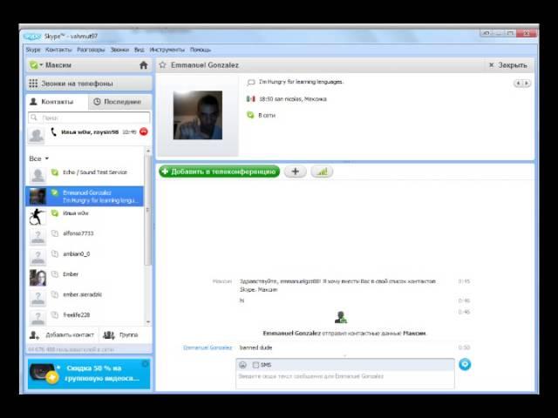Expand the Все contacts filter dropdown
The image size is (558, 418).
pyautogui.click(x=38, y=158)
